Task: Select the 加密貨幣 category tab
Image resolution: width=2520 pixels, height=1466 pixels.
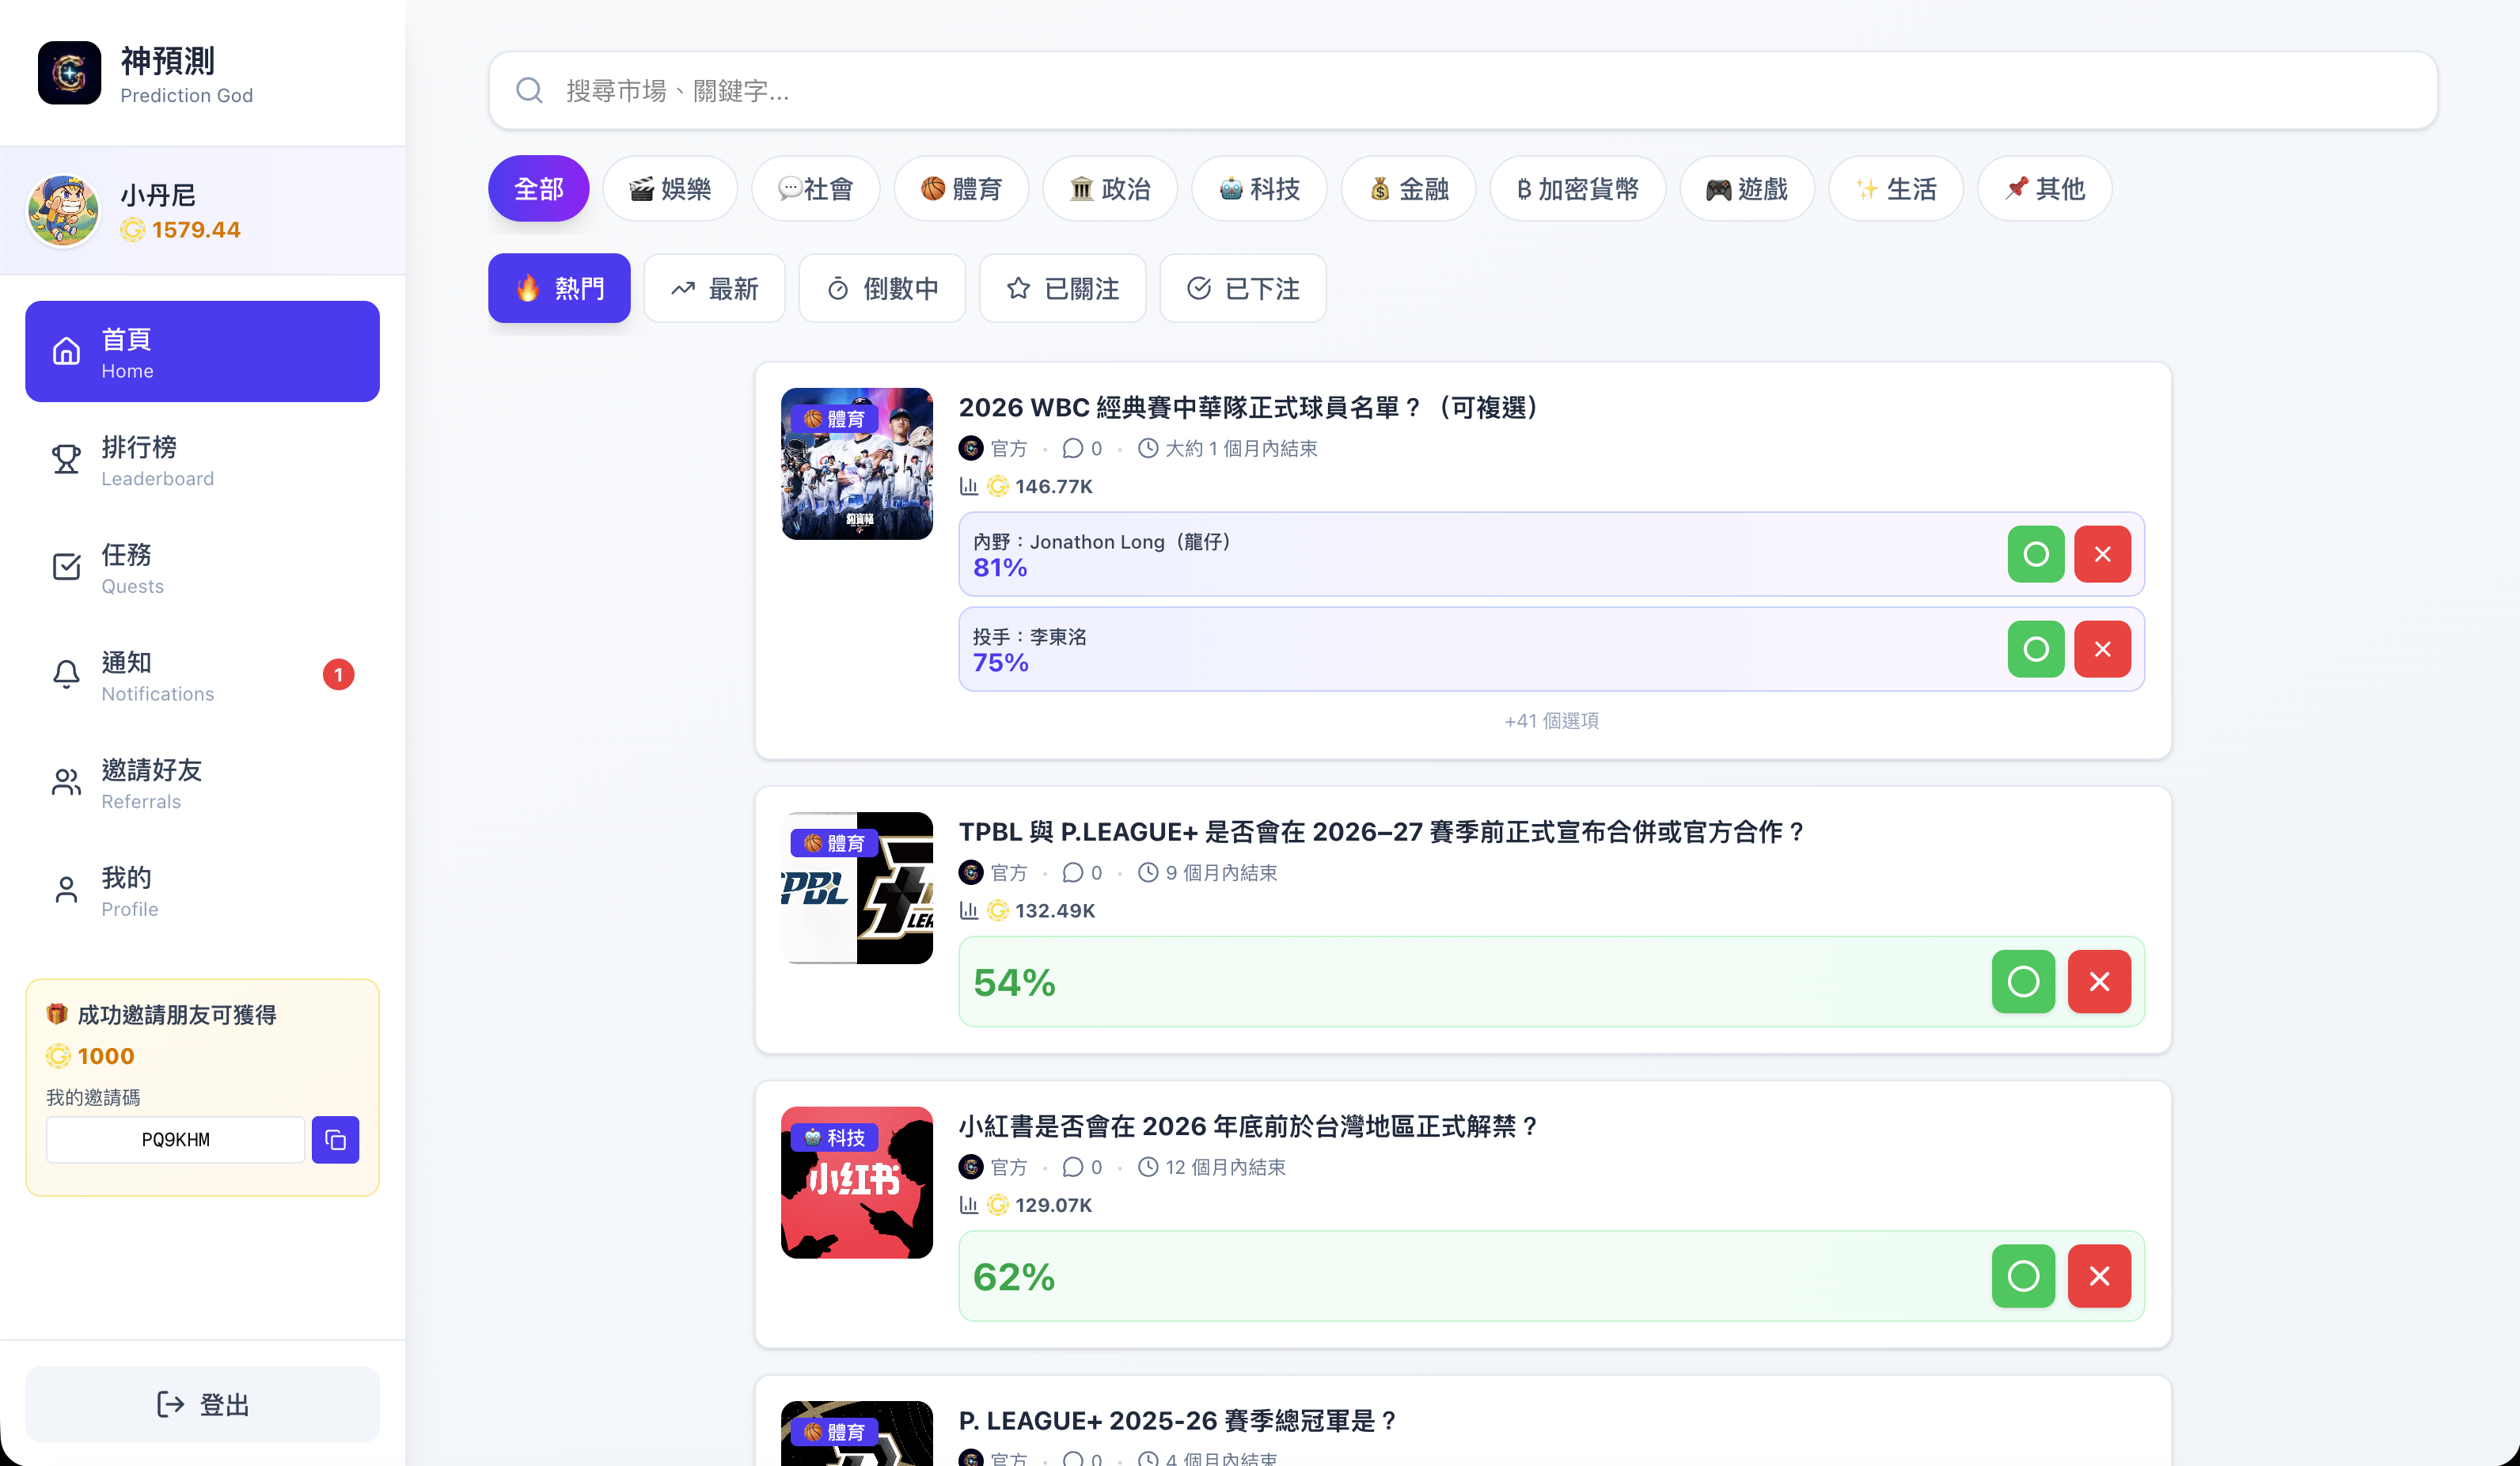Action: pyautogui.click(x=1577, y=189)
